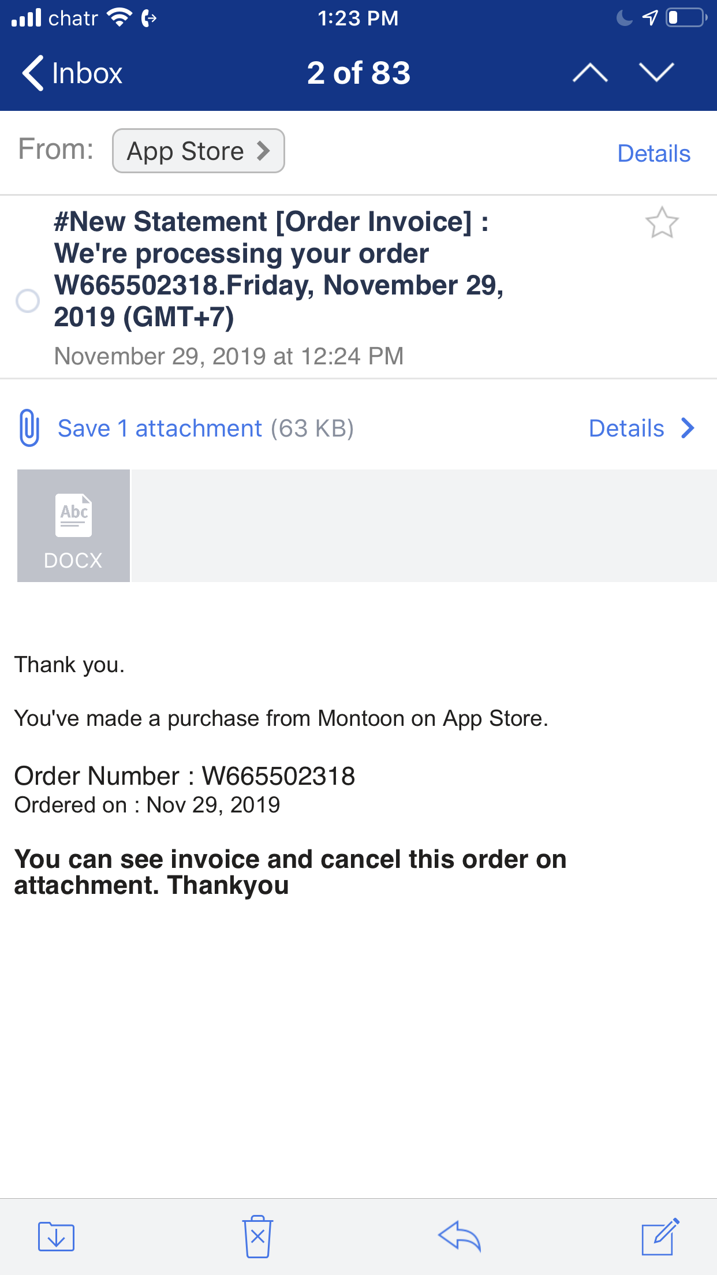717x1275 pixels.
Task: Click the attachment paperclip icon
Action: click(28, 428)
